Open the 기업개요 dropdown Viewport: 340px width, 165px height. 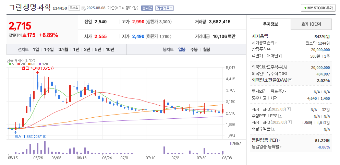click(x=165, y=8)
